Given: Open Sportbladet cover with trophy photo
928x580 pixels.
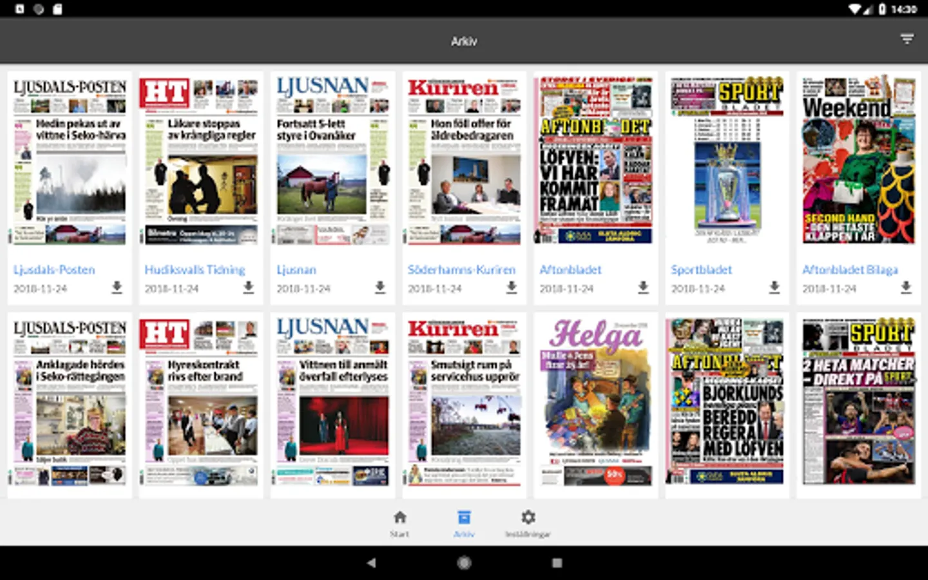Looking at the screenshot, I should click(x=727, y=161).
